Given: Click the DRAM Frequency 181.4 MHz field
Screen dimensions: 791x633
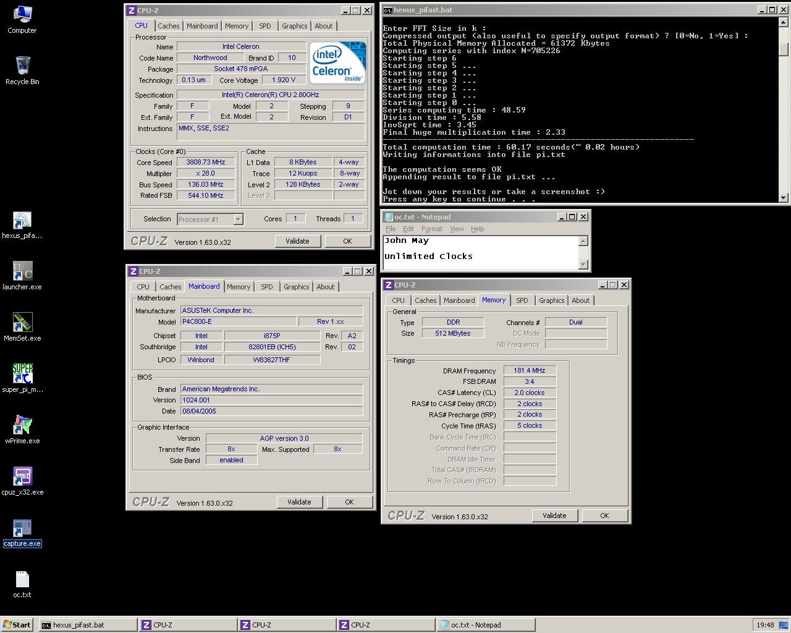Looking at the screenshot, I should [530, 371].
